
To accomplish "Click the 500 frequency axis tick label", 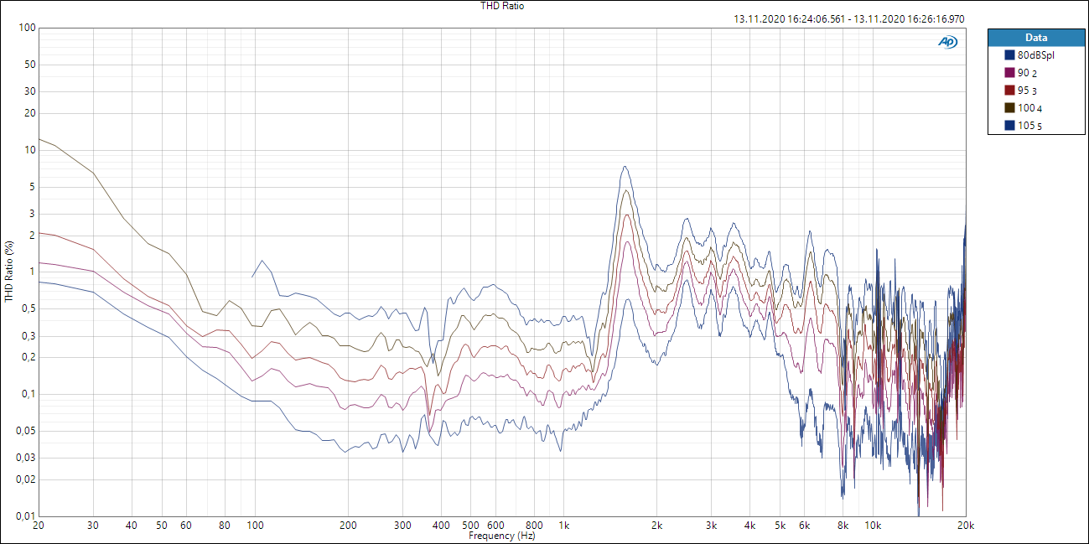I will click(x=470, y=526).
